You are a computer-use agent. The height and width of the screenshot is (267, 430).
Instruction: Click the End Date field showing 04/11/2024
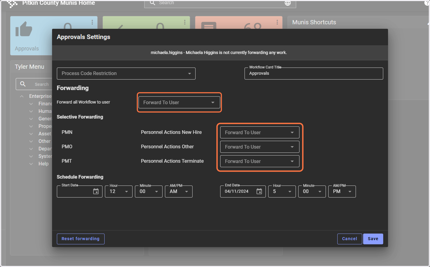click(x=243, y=191)
